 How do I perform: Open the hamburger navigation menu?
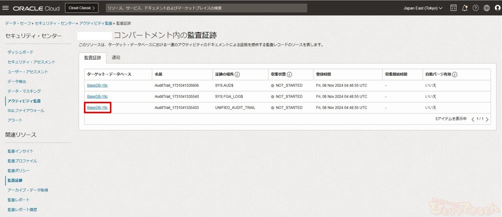point(6,8)
